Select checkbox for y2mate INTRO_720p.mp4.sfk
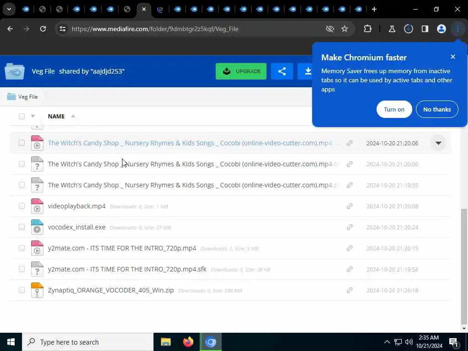The width and height of the screenshot is (468, 351). click(x=22, y=269)
